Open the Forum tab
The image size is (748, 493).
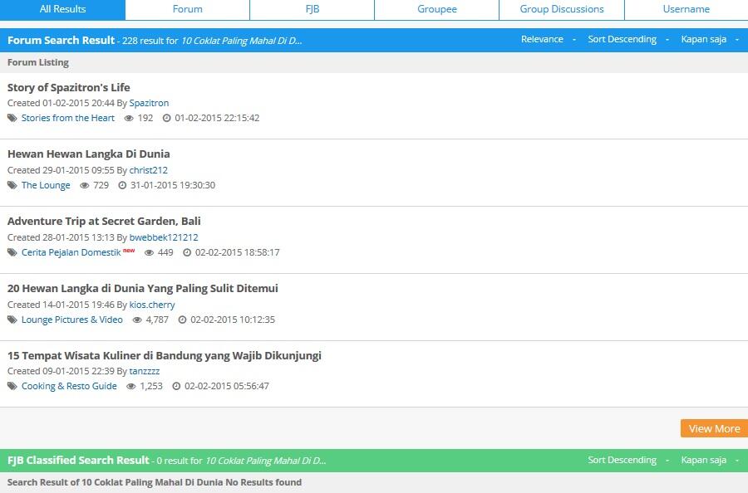(x=188, y=9)
